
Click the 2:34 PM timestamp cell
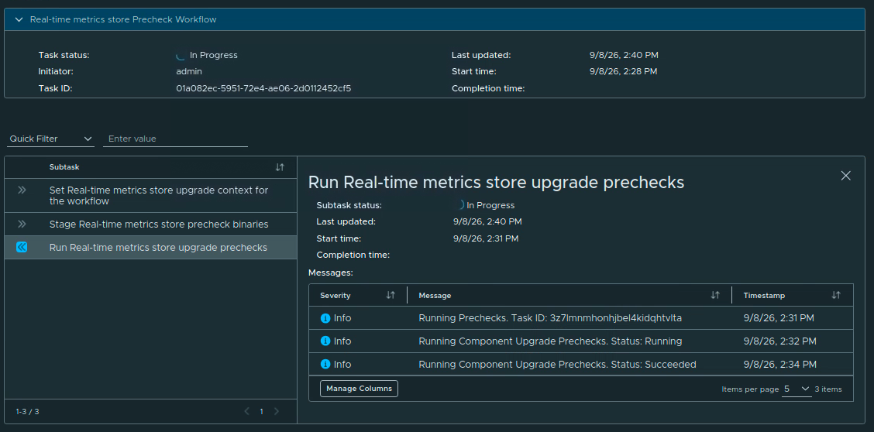pyautogui.click(x=779, y=364)
